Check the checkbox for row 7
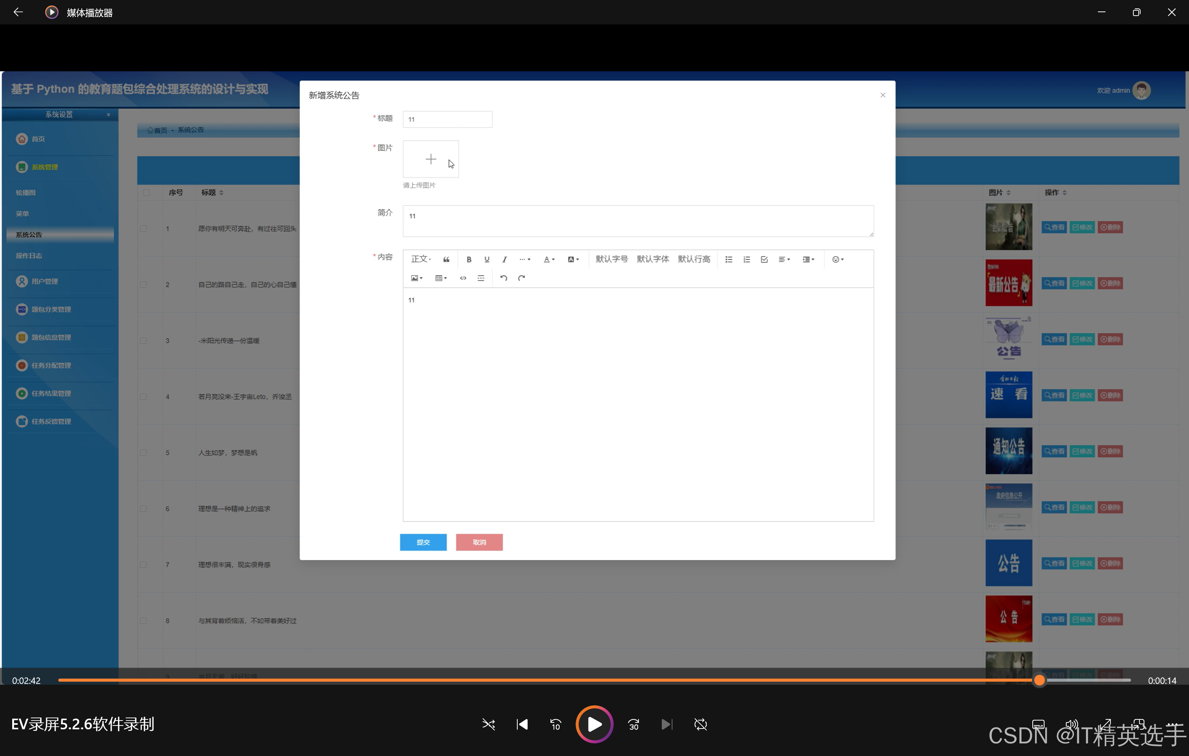This screenshot has height=756, width=1189. click(x=143, y=565)
